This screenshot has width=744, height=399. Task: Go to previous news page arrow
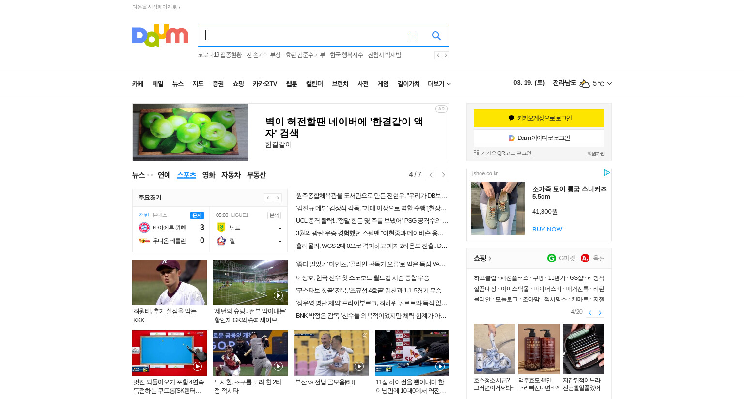point(431,175)
